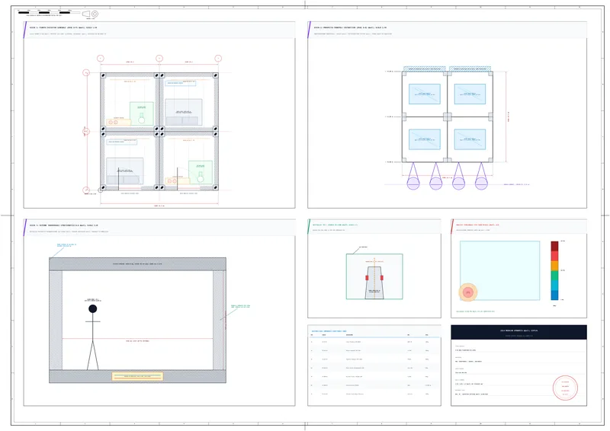Viewport: 610px width, 431px height.
Task: Click the central gray joint block in elevation
Action: click(448, 117)
